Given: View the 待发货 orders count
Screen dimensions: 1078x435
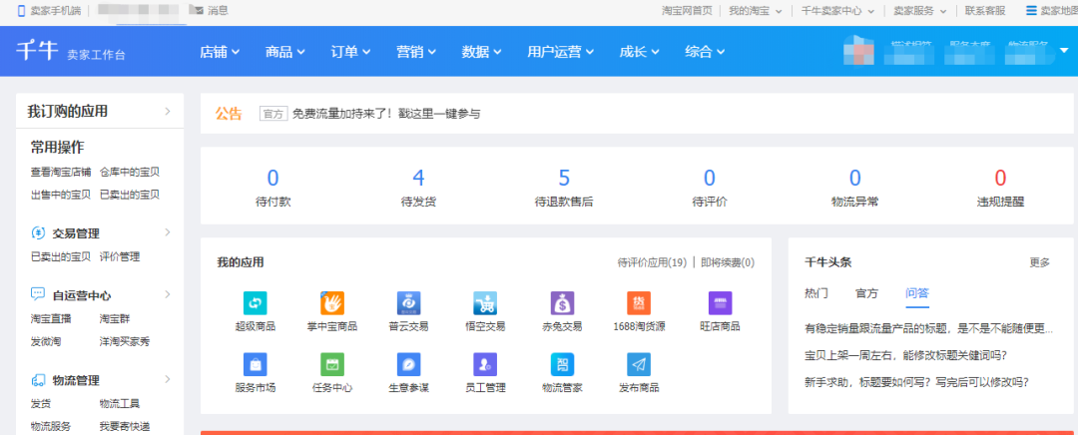Looking at the screenshot, I should point(418,179).
